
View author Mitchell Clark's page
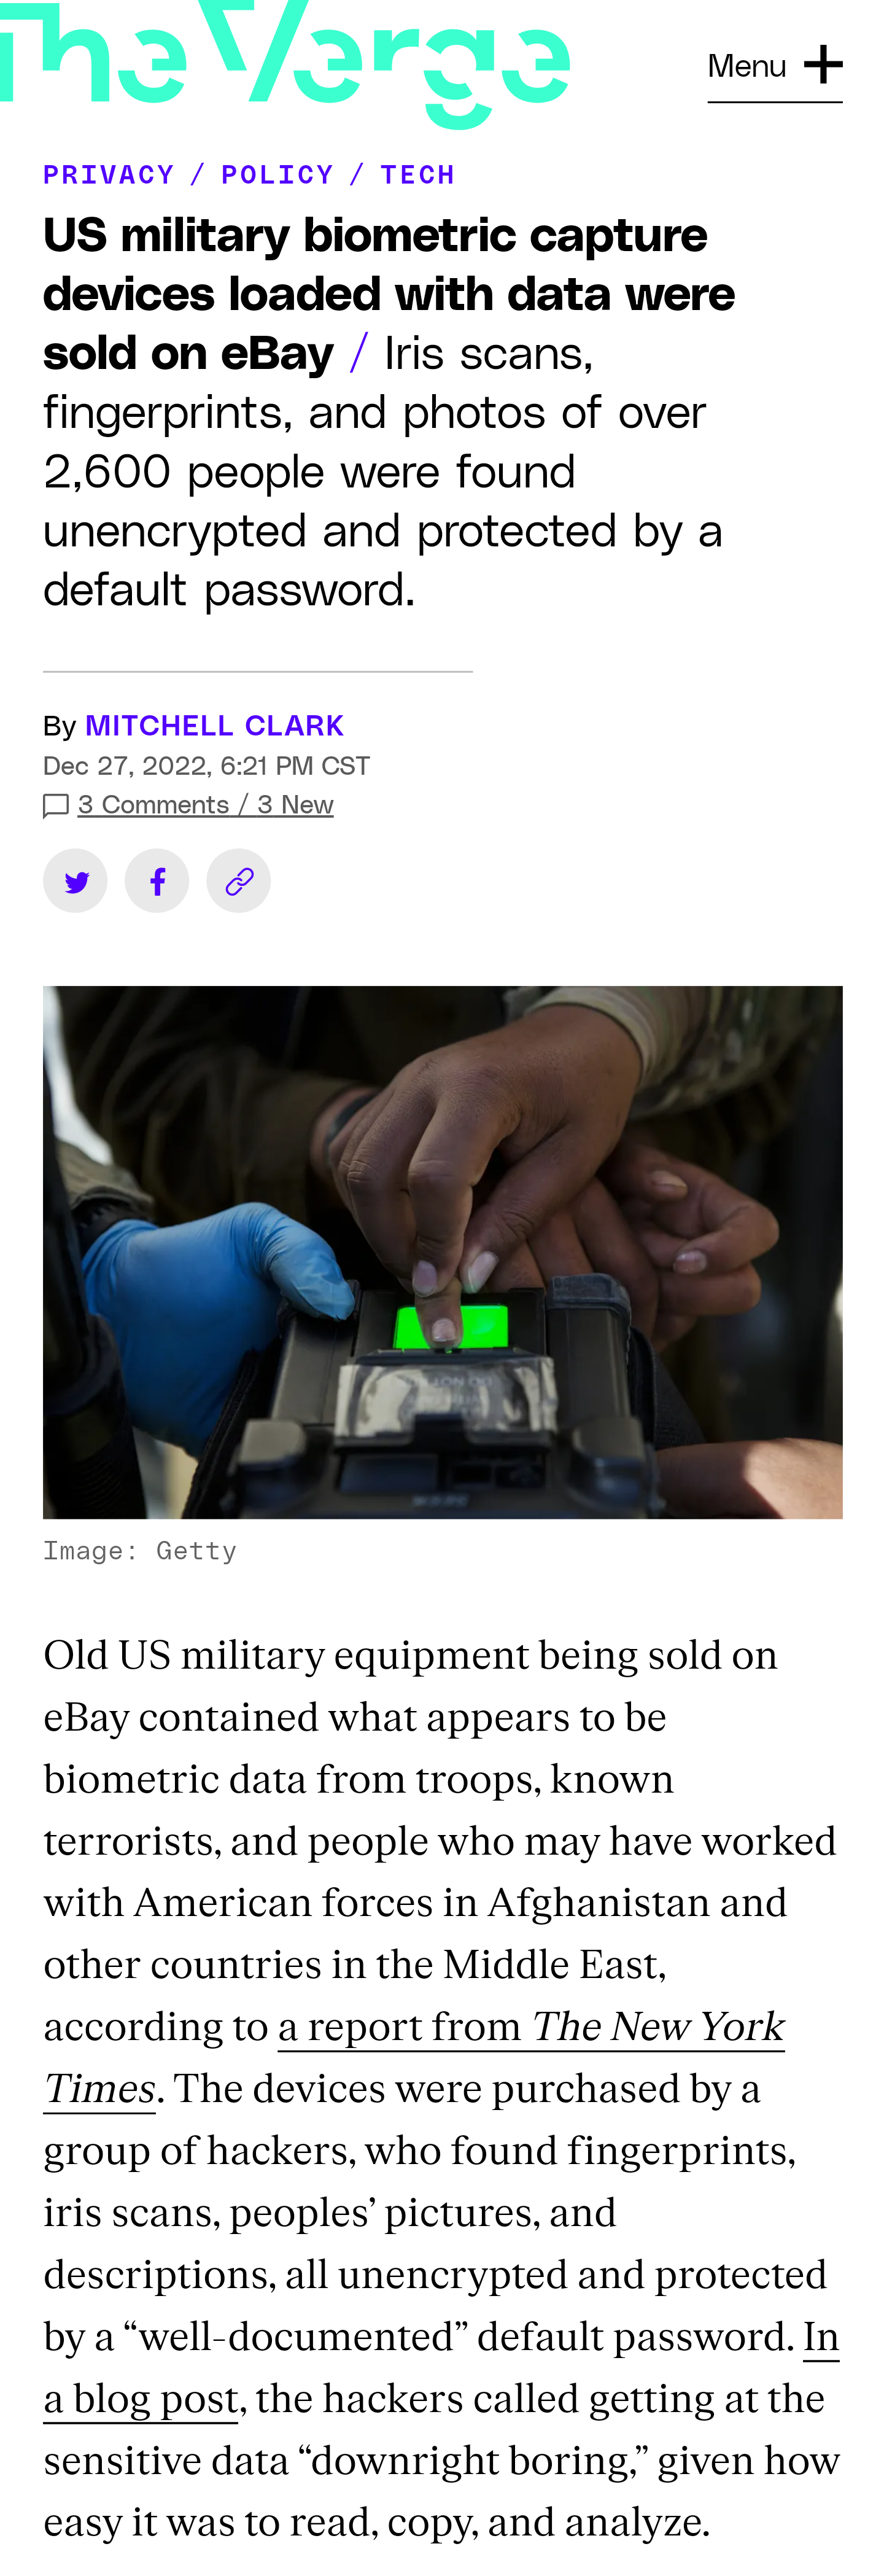click(x=214, y=725)
